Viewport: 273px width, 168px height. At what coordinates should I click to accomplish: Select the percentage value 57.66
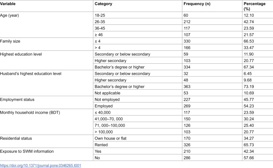(x=249, y=158)
